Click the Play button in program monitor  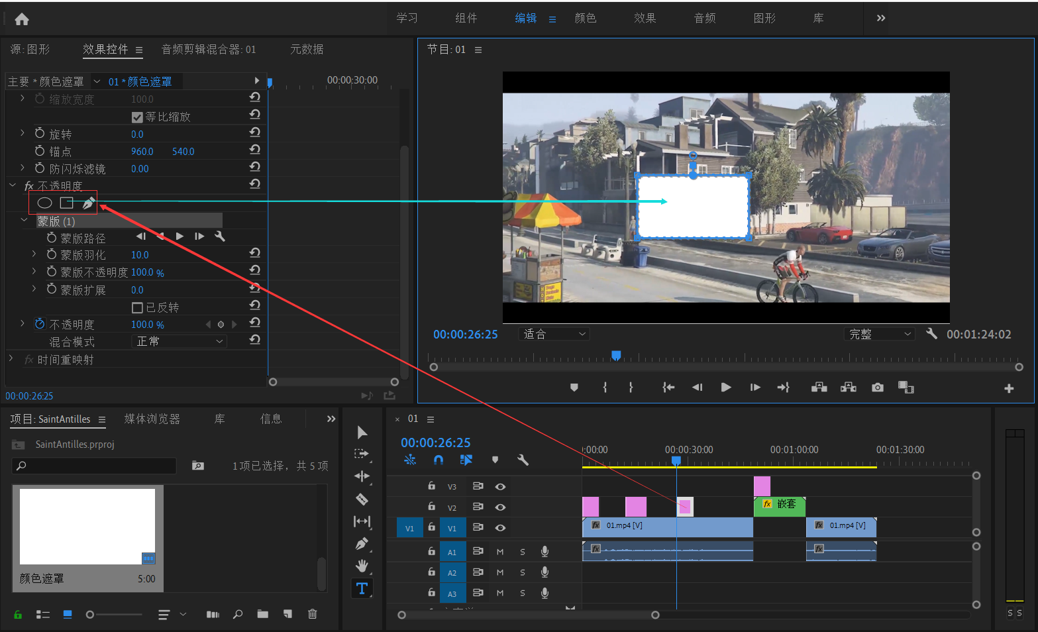tap(726, 388)
